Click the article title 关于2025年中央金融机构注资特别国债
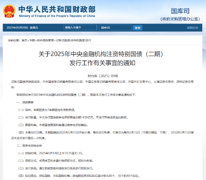 [x=101, y=54]
